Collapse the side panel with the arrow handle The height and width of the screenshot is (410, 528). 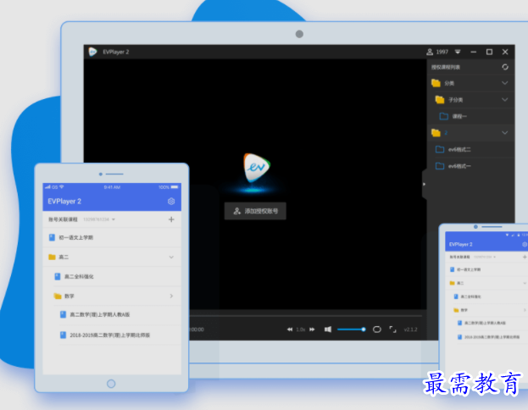point(424,184)
